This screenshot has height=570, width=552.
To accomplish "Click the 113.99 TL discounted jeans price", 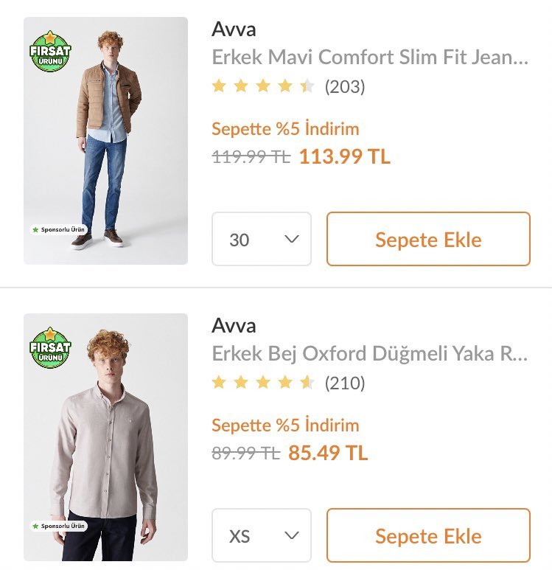I will 344,156.
